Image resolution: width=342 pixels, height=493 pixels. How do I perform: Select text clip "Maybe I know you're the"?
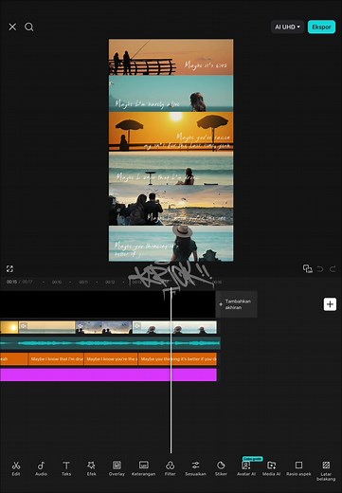(111, 359)
